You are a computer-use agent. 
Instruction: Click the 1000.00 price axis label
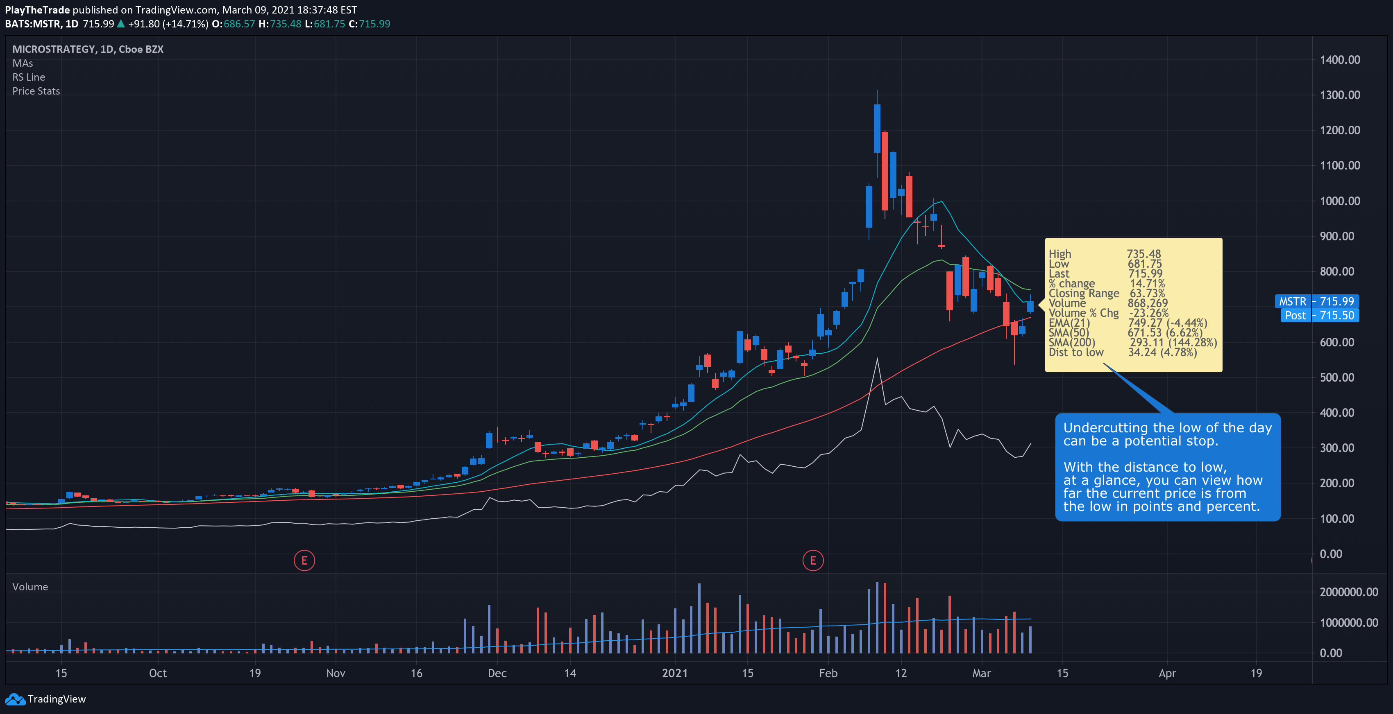(x=1339, y=201)
